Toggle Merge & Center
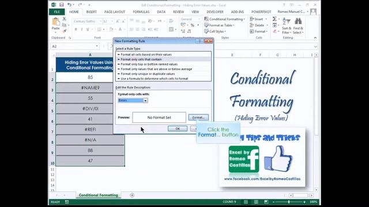The image size is (369, 207). 171,29
